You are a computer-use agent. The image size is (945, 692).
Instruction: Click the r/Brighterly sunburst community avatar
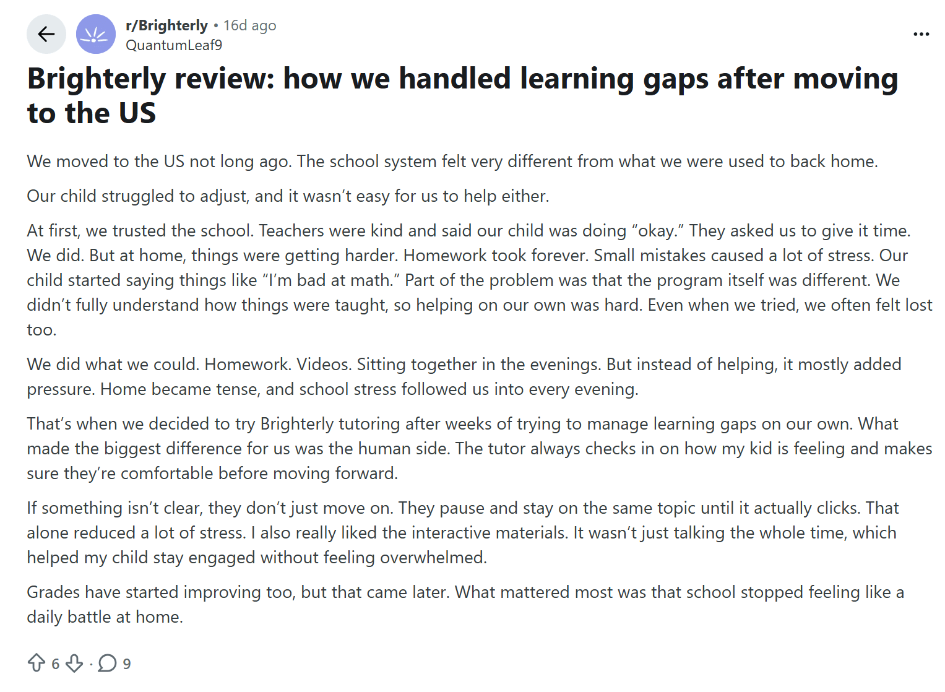tap(96, 34)
